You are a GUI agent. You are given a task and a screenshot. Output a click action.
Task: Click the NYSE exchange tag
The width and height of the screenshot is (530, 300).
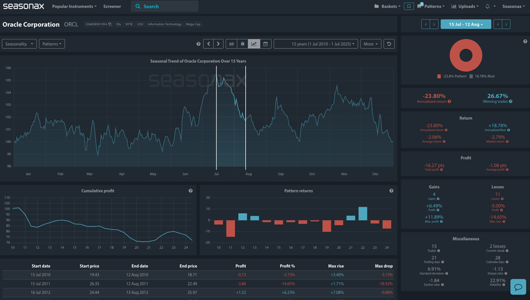[129, 24]
